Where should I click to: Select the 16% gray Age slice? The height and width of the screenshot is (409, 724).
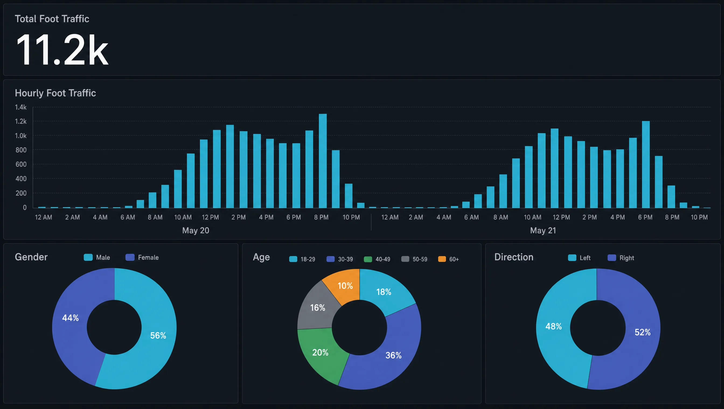tap(318, 308)
